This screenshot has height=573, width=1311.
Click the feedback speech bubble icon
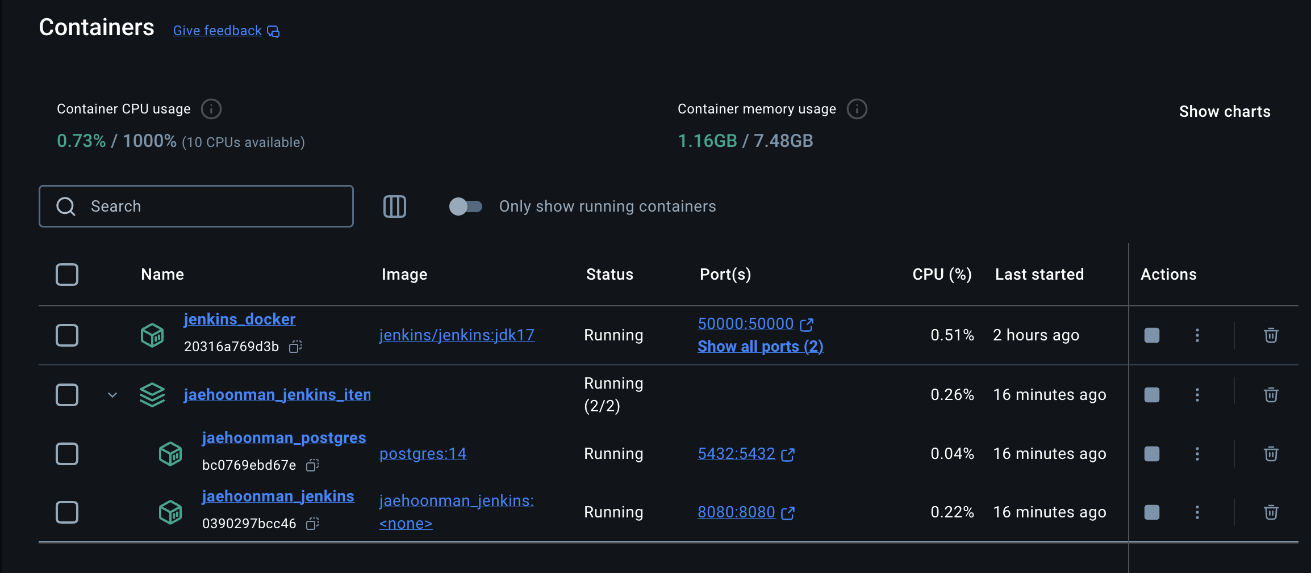tap(273, 32)
